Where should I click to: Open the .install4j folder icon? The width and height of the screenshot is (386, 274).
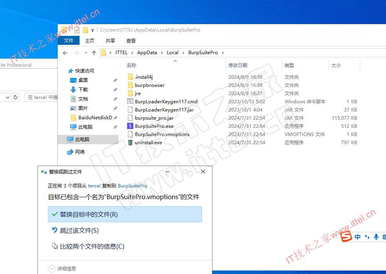pyautogui.click(x=130, y=77)
